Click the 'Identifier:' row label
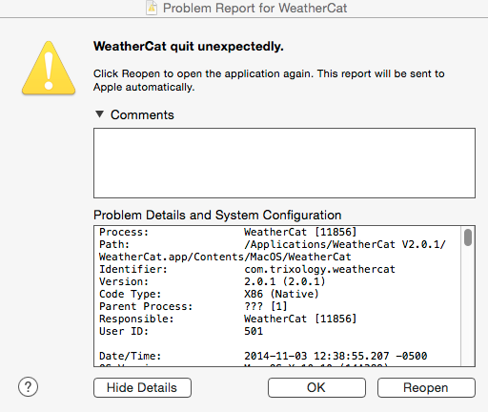Viewport: 488px width, 412px height. point(133,269)
